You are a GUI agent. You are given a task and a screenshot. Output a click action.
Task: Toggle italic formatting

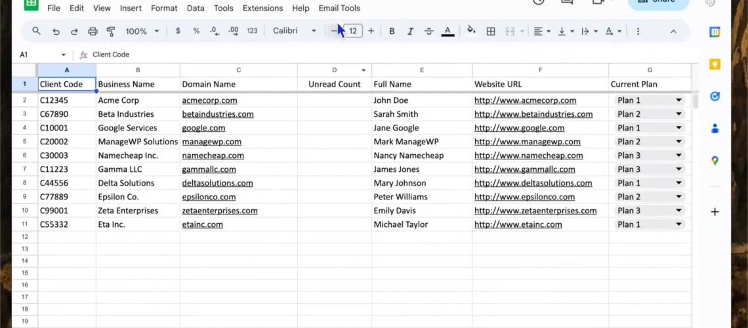pos(410,31)
